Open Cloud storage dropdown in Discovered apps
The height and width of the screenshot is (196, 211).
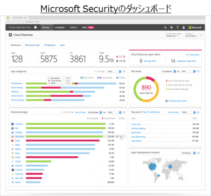click(95, 112)
